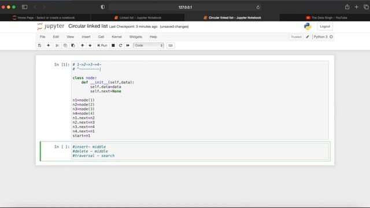The width and height of the screenshot is (370, 208).
Task: Go forward in browser history
Action: [x=44, y=7]
